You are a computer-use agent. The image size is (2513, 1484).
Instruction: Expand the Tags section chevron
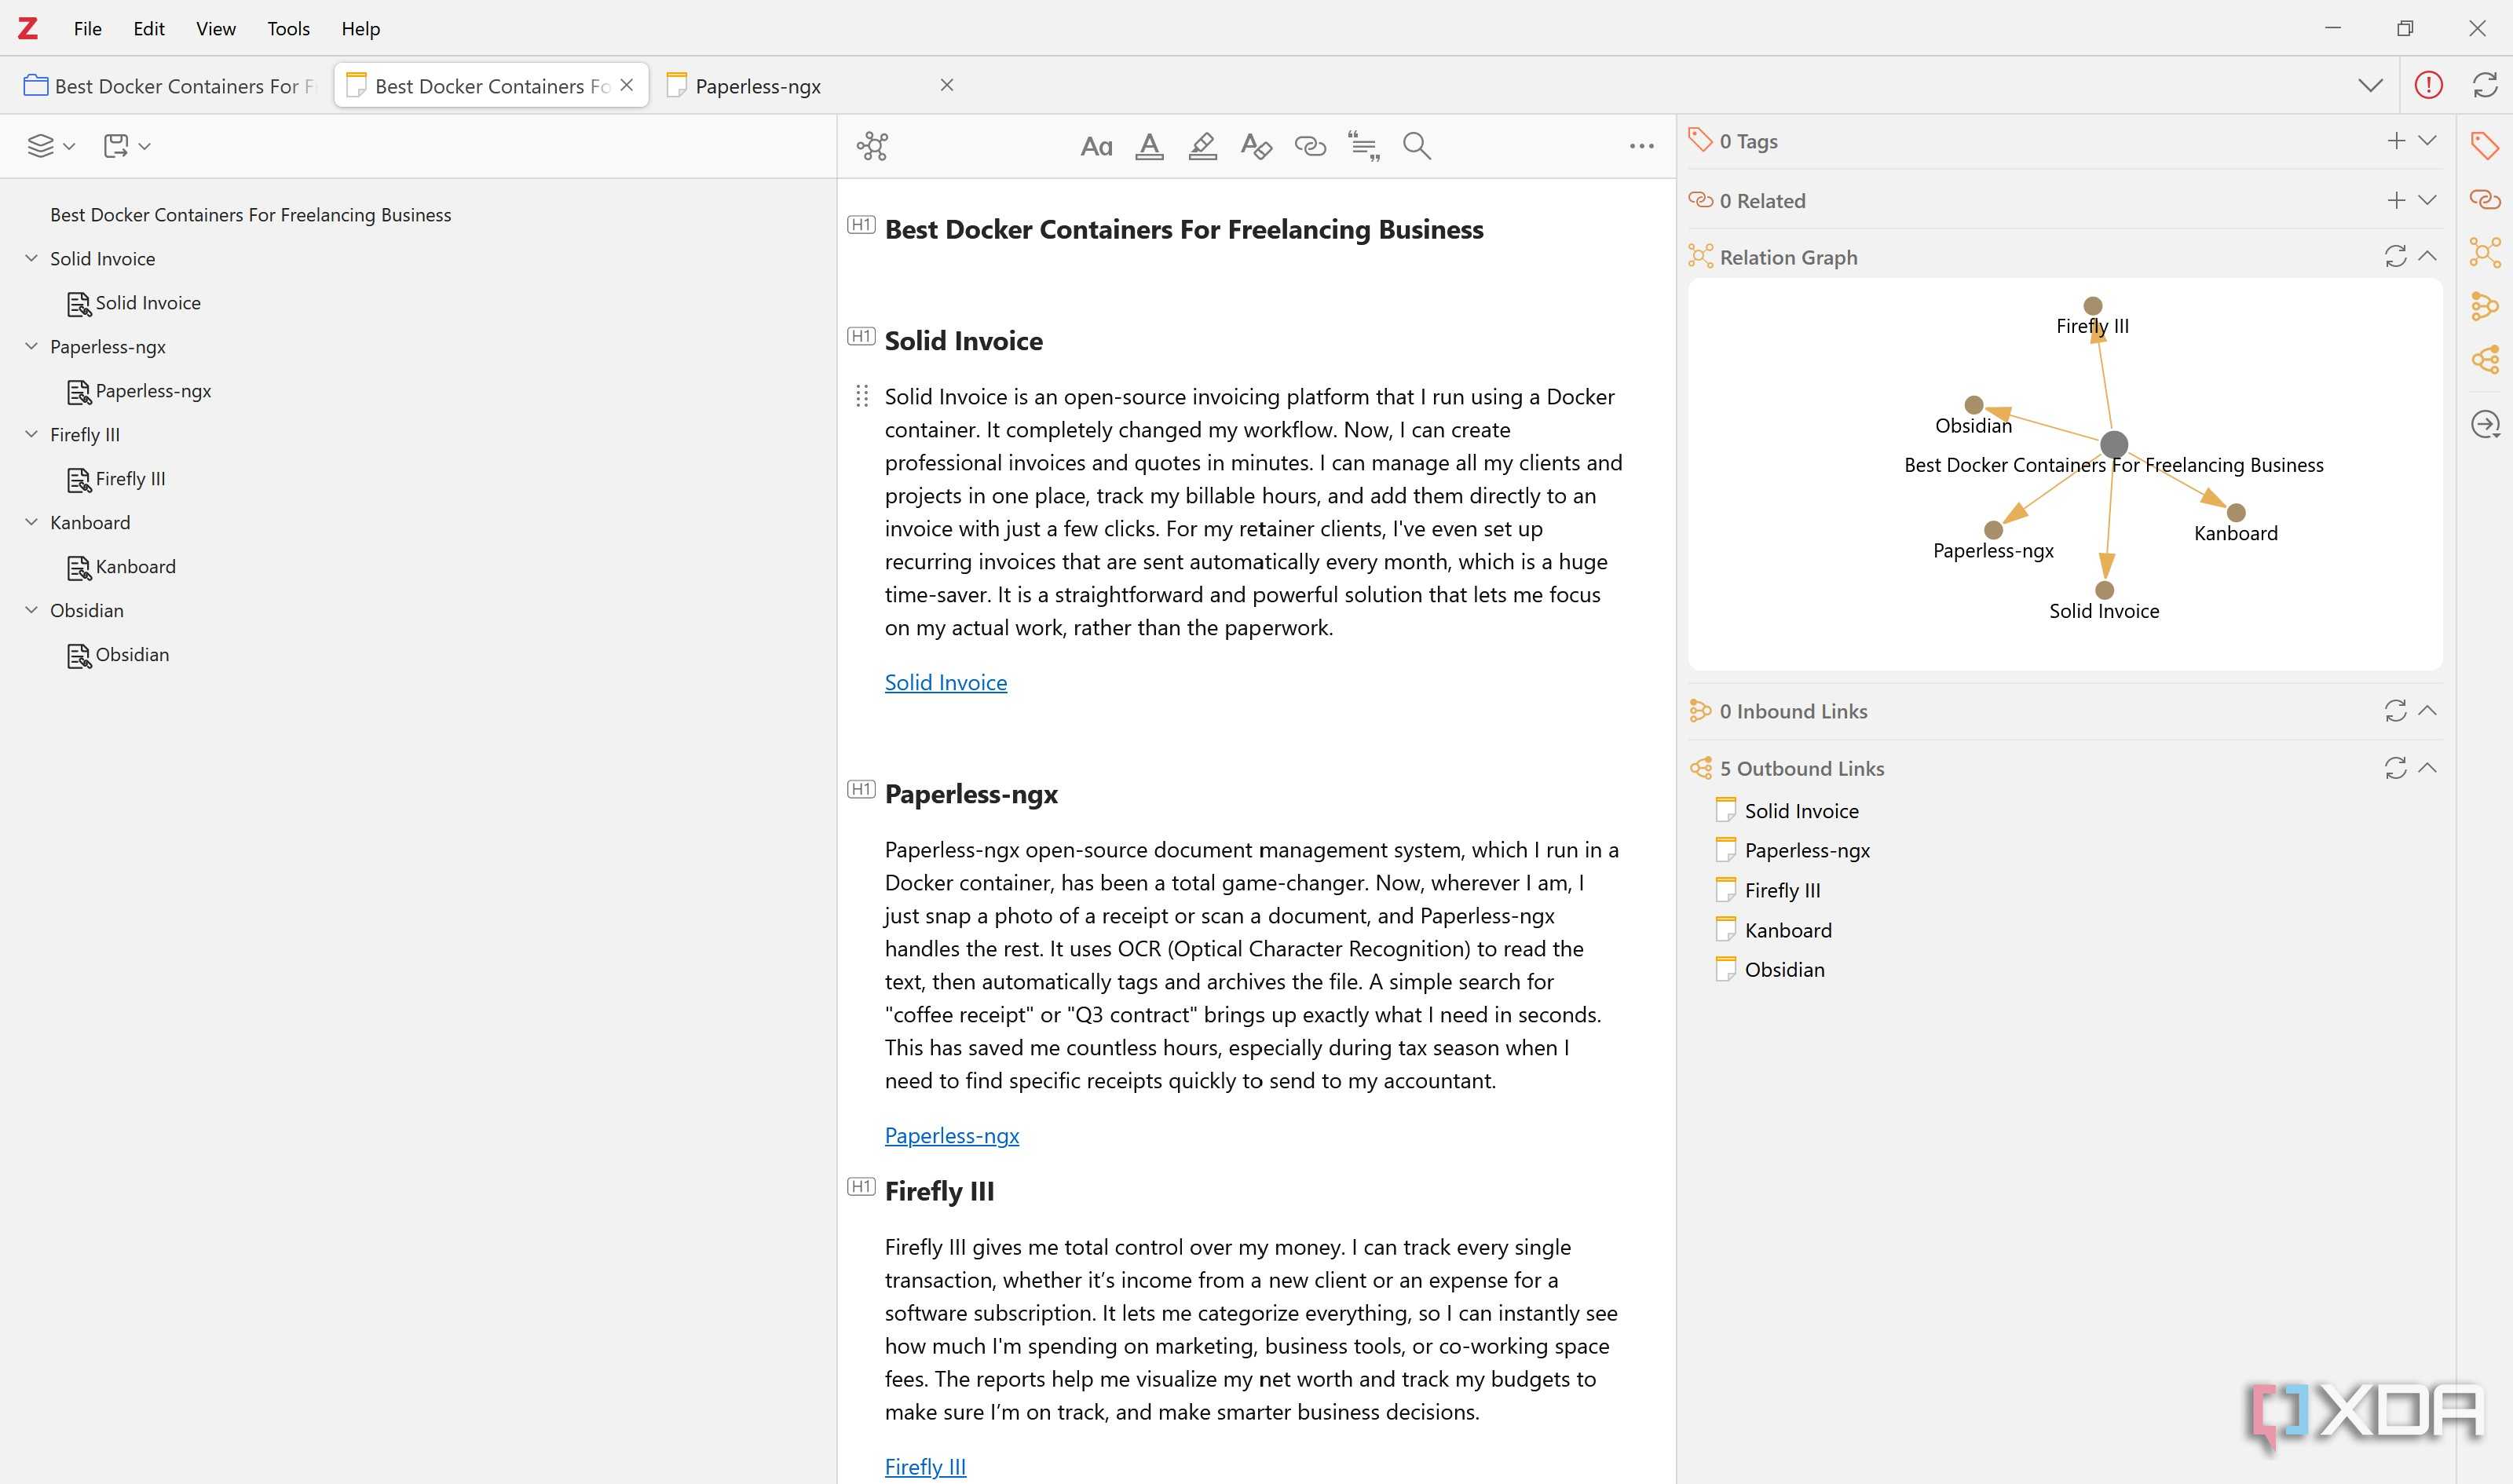pos(2427,141)
